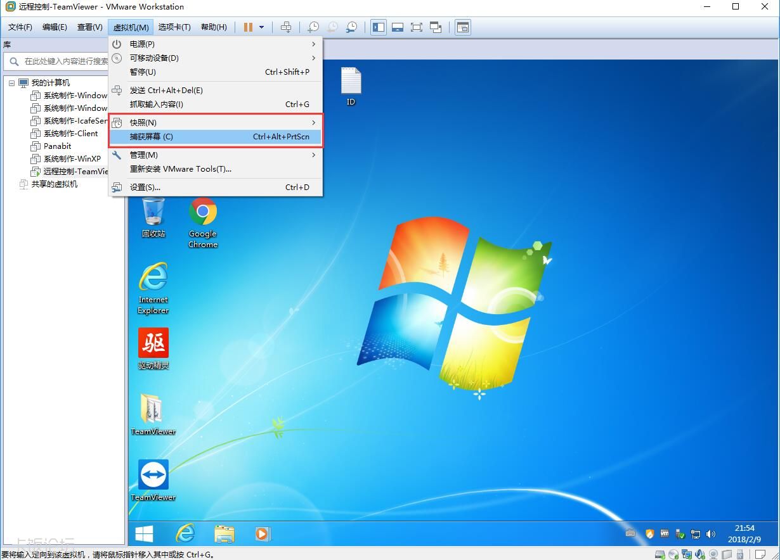Switch to Unity mode toolbar icon

(x=436, y=27)
